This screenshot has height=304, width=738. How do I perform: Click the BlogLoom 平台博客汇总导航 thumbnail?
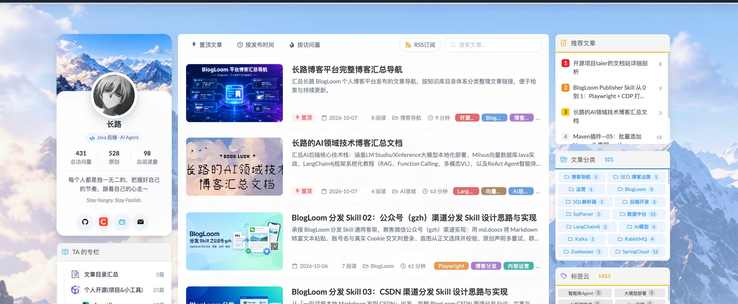234,93
